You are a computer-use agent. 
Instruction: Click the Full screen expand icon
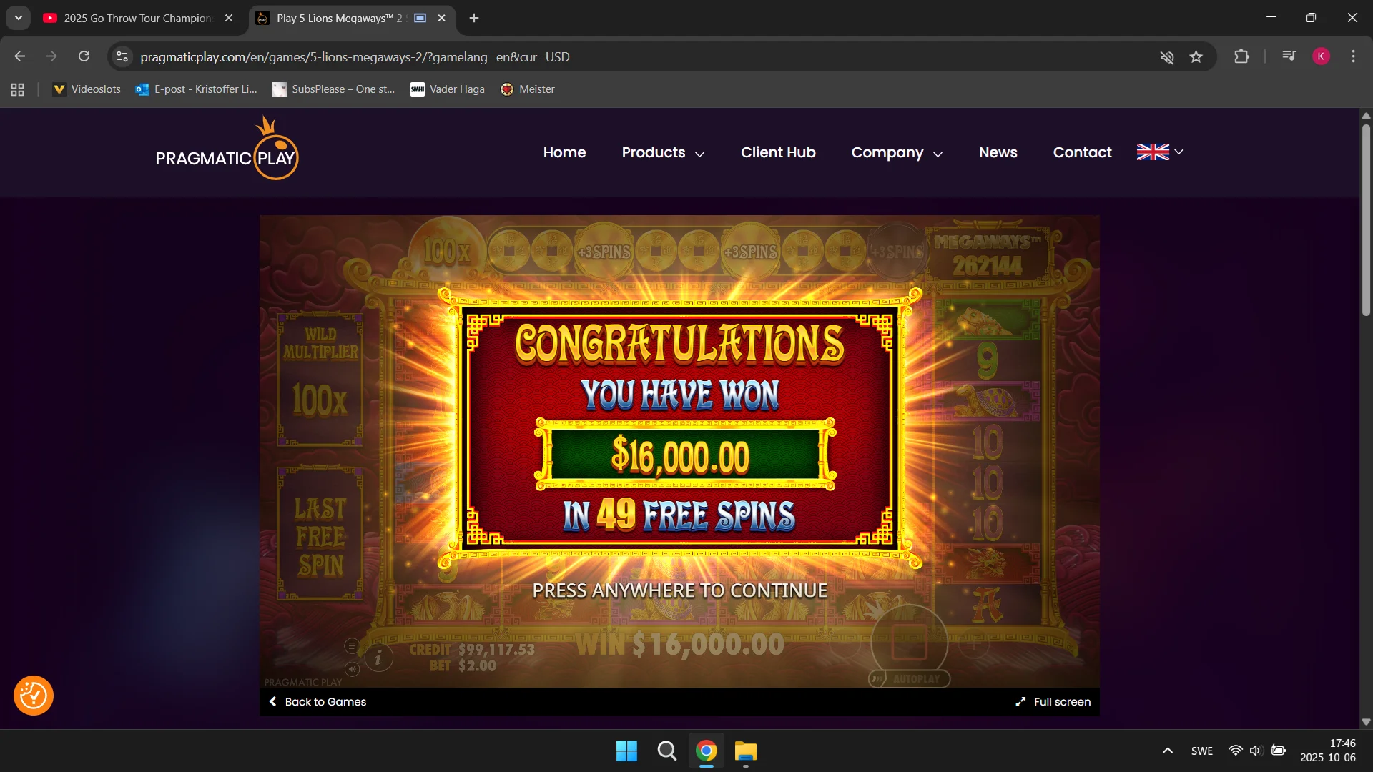(x=1020, y=702)
